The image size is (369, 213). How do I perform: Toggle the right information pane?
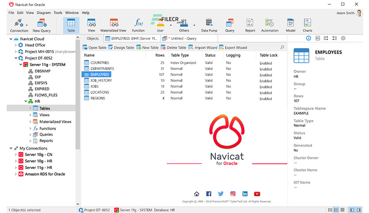(358, 210)
